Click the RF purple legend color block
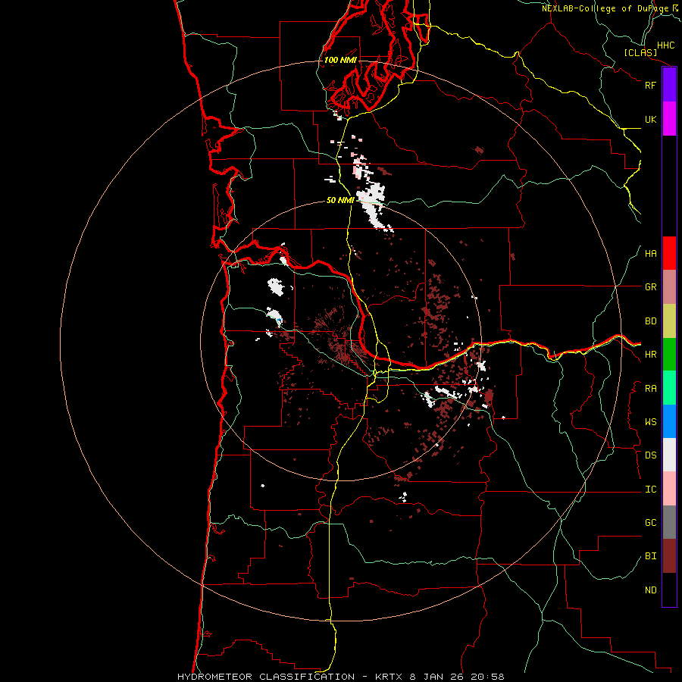This screenshot has height=682, width=682. [x=669, y=85]
